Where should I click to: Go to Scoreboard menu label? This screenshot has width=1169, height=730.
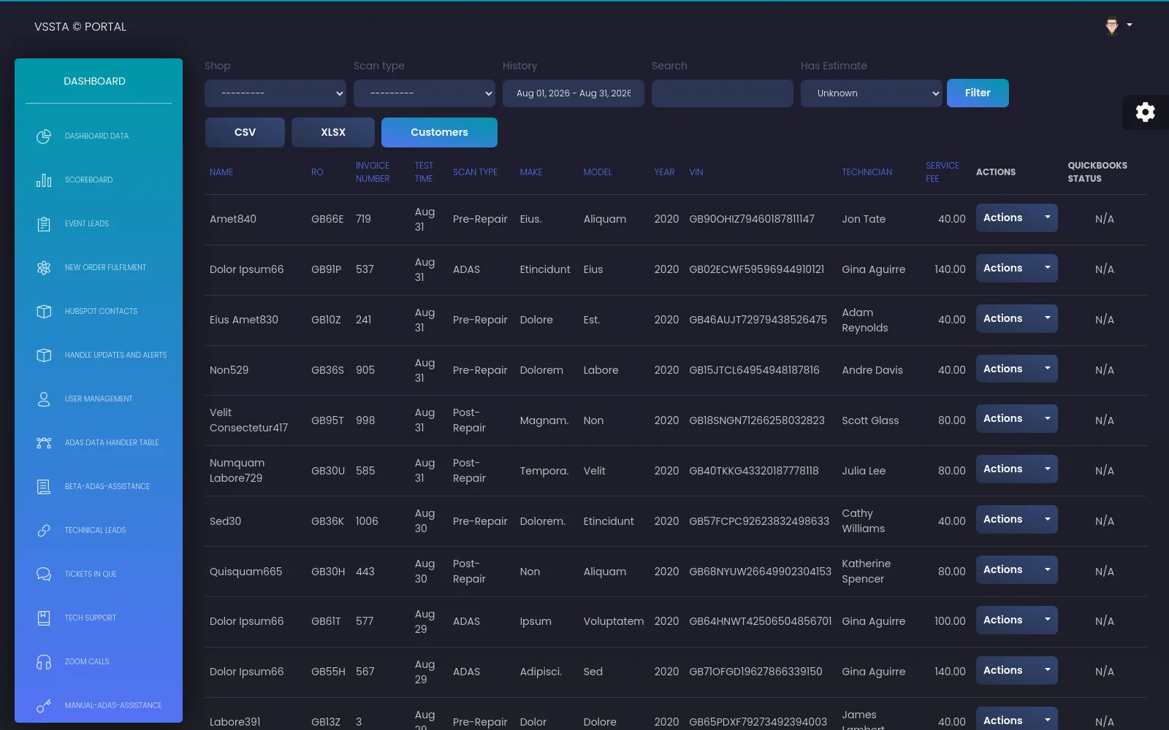click(88, 180)
